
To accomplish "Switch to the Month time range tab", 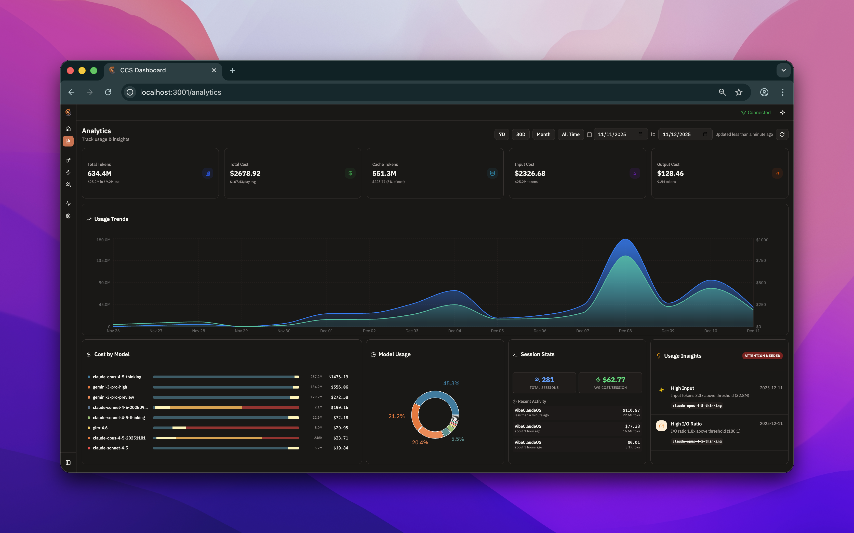I will 543,134.
